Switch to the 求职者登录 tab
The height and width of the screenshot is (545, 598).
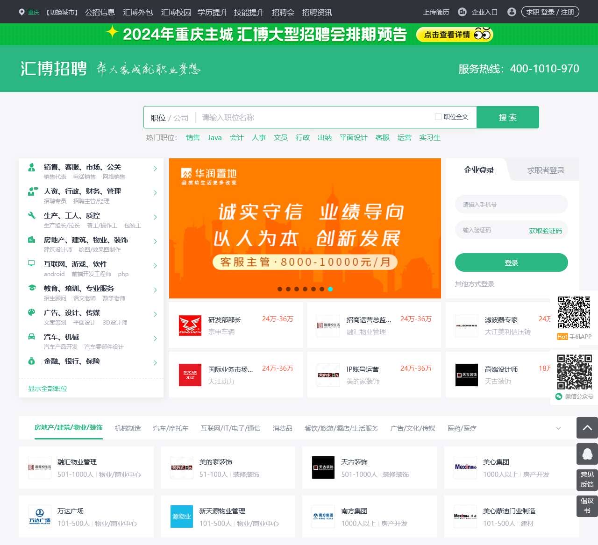coord(546,170)
